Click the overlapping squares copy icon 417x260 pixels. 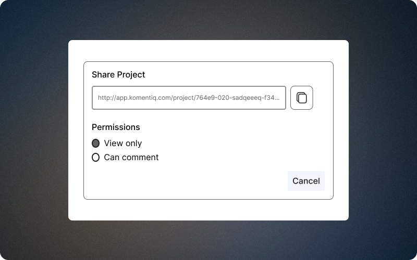(x=302, y=98)
